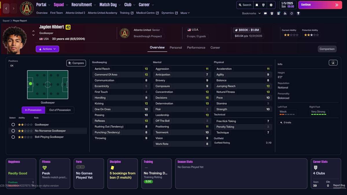
Task: Expand the Bookmarks dropdown
Action: click(251, 13)
